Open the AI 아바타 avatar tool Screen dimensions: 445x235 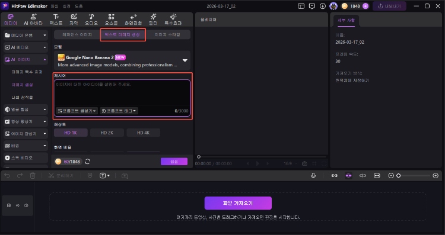(x=33, y=20)
